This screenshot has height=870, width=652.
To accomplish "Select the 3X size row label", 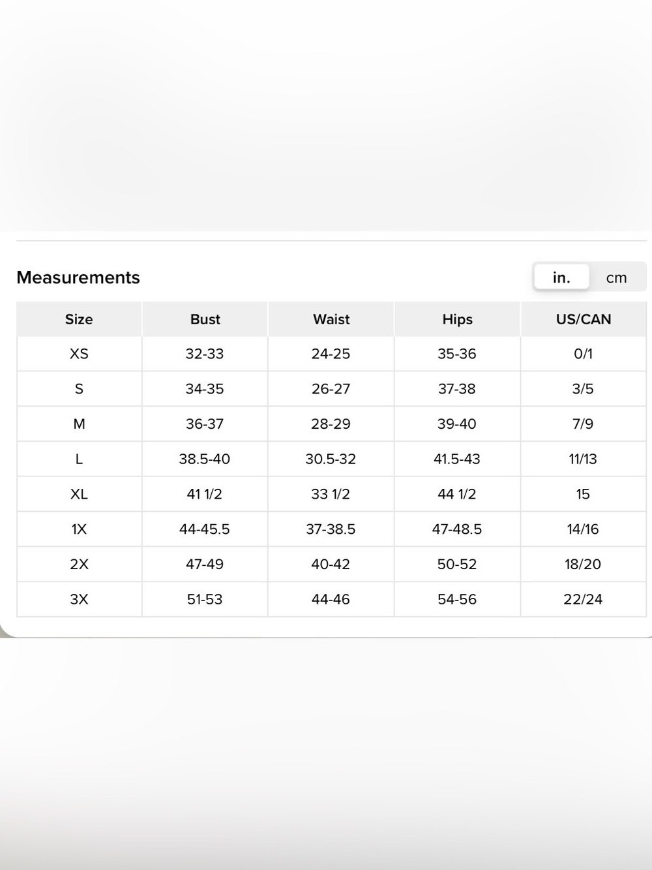I will point(79,599).
